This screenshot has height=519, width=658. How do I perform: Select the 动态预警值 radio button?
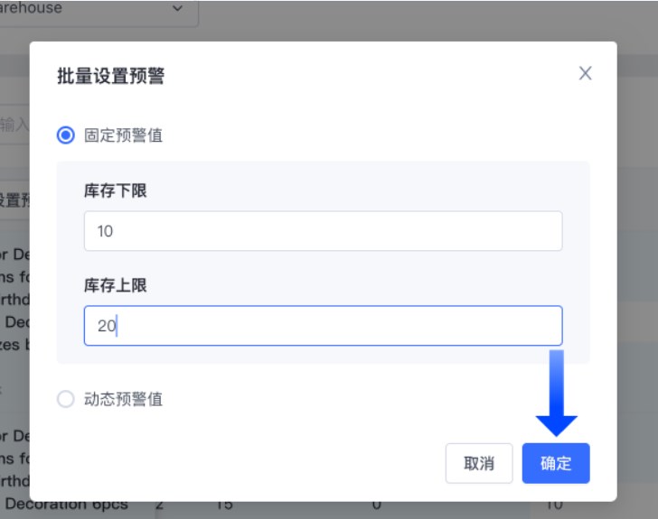pyautogui.click(x=66, y=399)
